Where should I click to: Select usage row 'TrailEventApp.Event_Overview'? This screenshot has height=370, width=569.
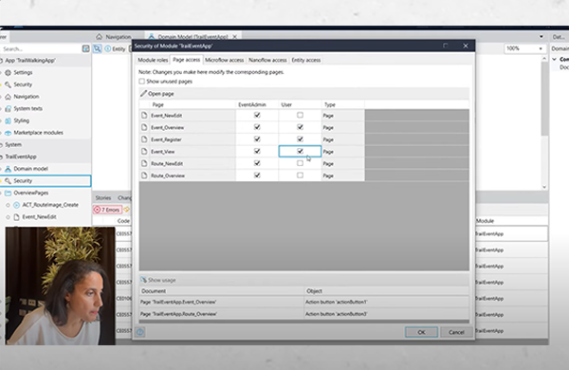[x=304, y=302]
